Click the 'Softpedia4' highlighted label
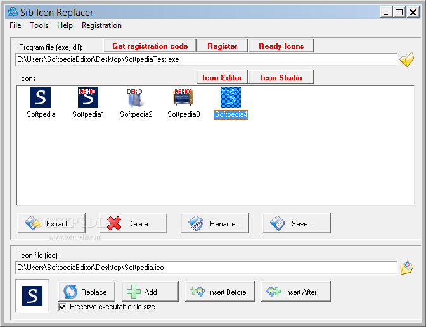This screenshot has height=327, width=426. click(231, 114)
